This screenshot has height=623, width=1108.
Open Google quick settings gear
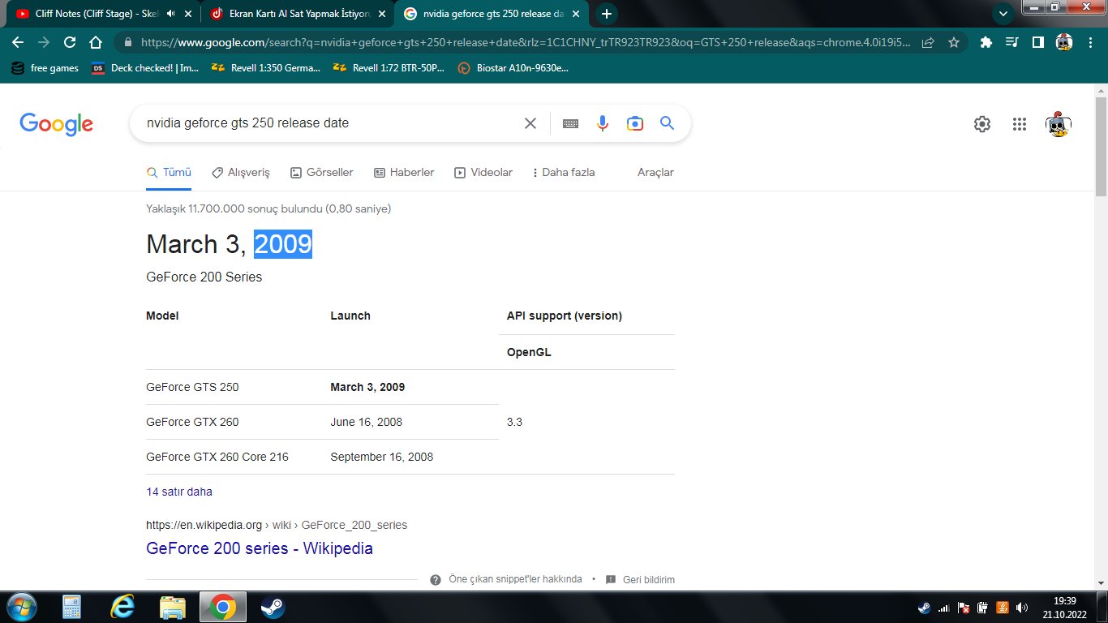[982, 124]
